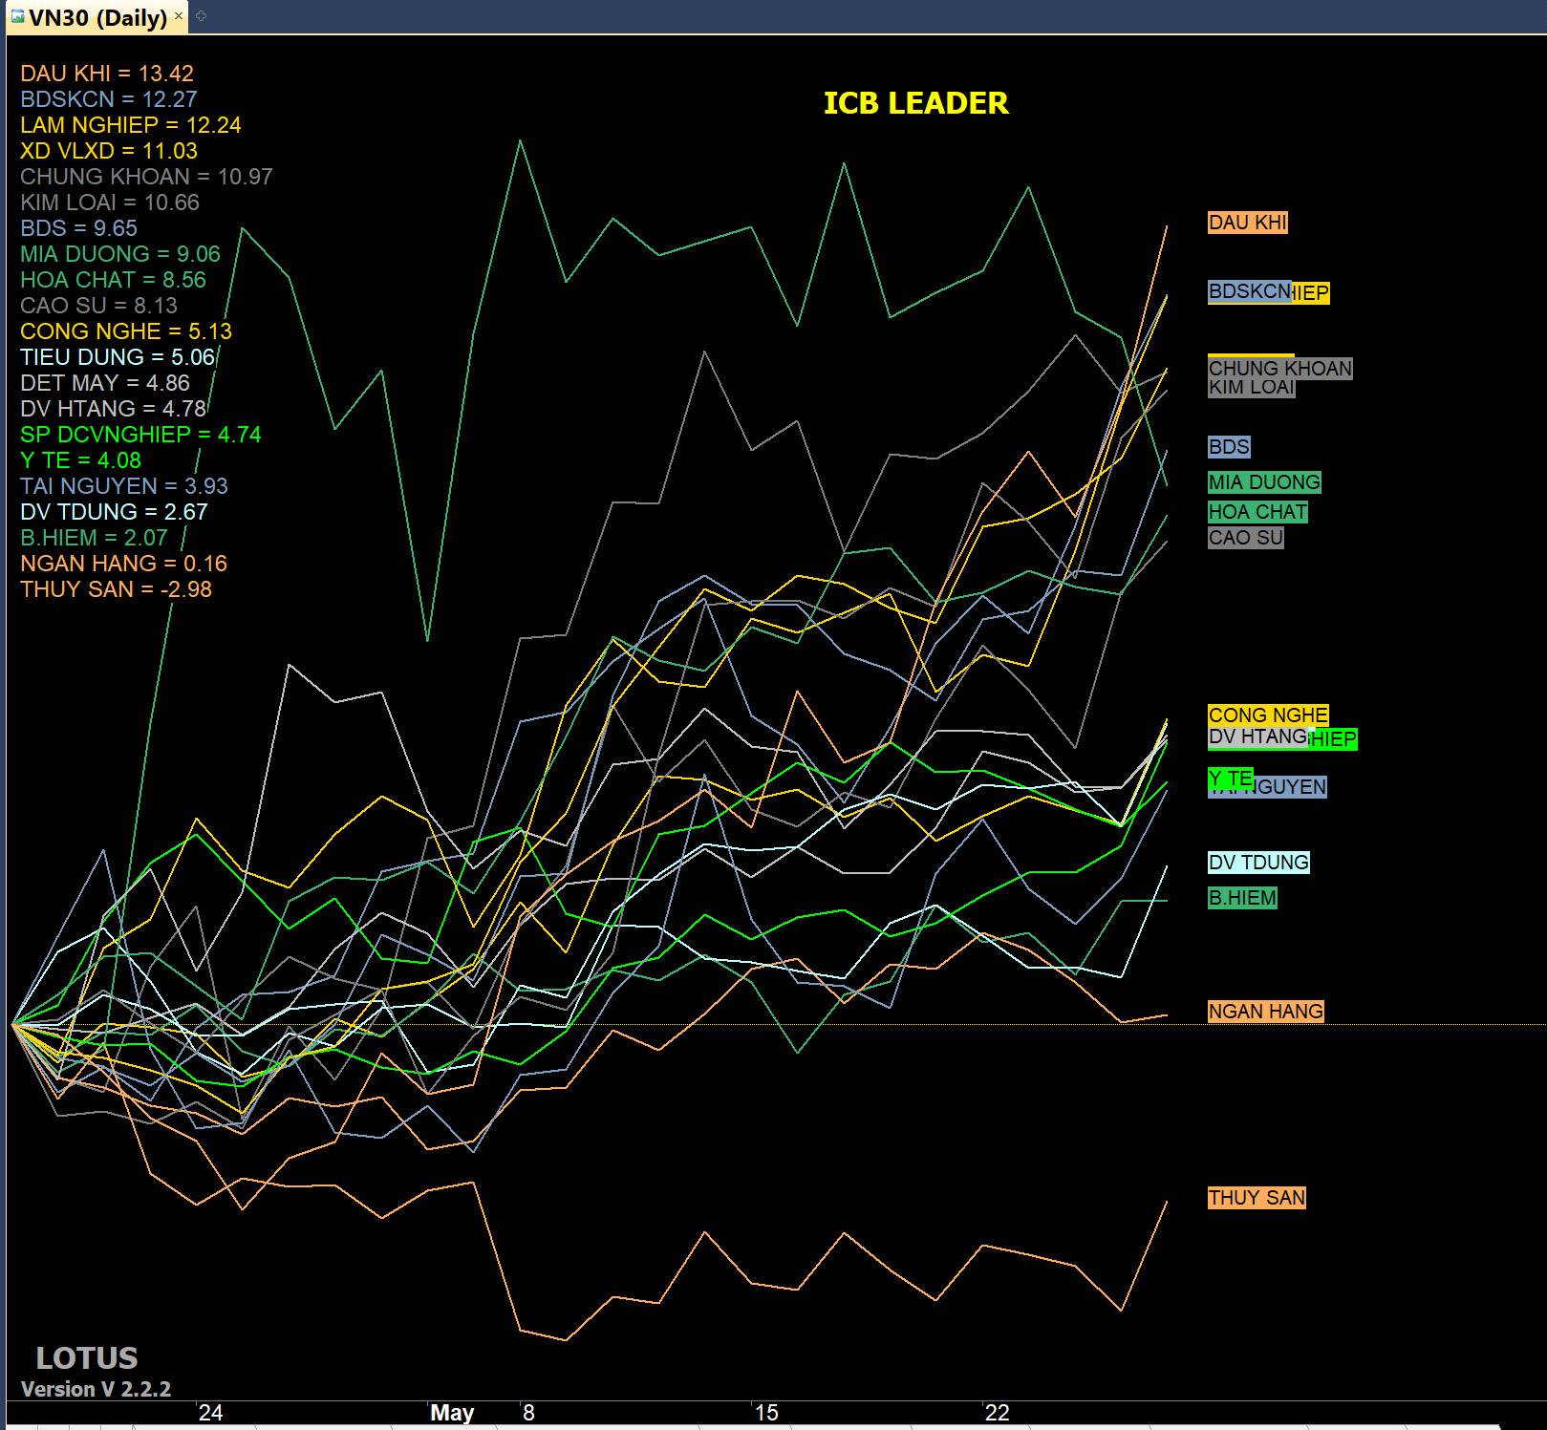Image resolution: width=1547 pixels, height=1430 pixels.
Task: Select the legend entry CAO SU = 8.13
Action: [x=98, y=306]
